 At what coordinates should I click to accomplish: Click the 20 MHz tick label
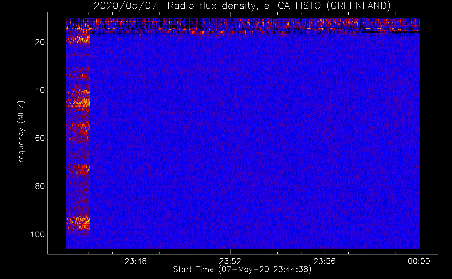pos(40,42)
